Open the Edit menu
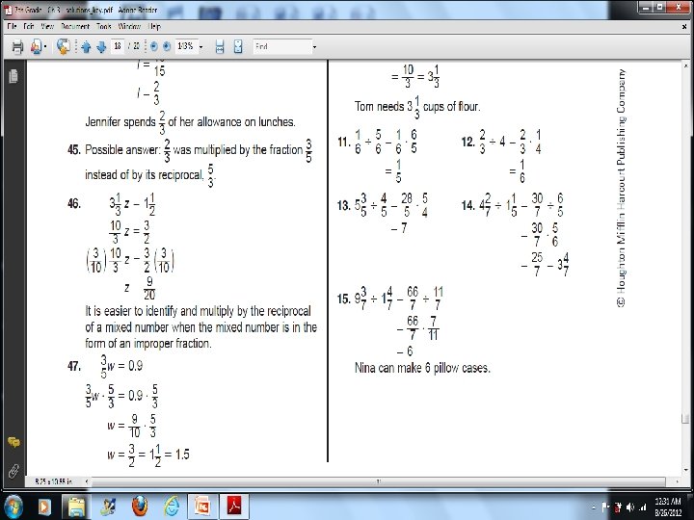 tap(29, 27)
